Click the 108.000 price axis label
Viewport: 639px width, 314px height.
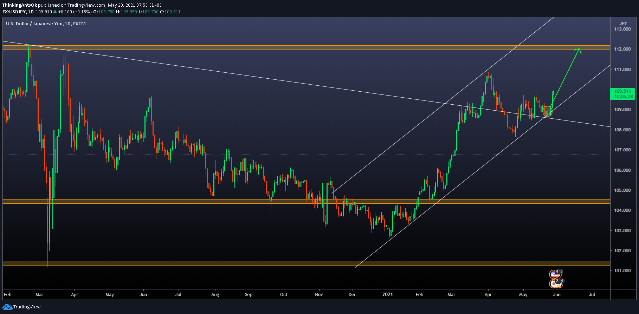(x=622, y=130)
